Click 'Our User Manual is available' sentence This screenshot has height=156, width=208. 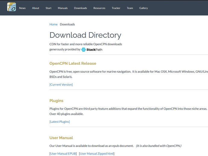click(92, 146)
